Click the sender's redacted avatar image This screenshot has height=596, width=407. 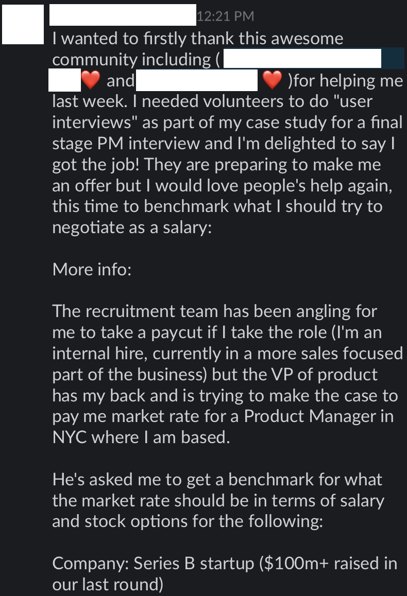tap(23, 24)
